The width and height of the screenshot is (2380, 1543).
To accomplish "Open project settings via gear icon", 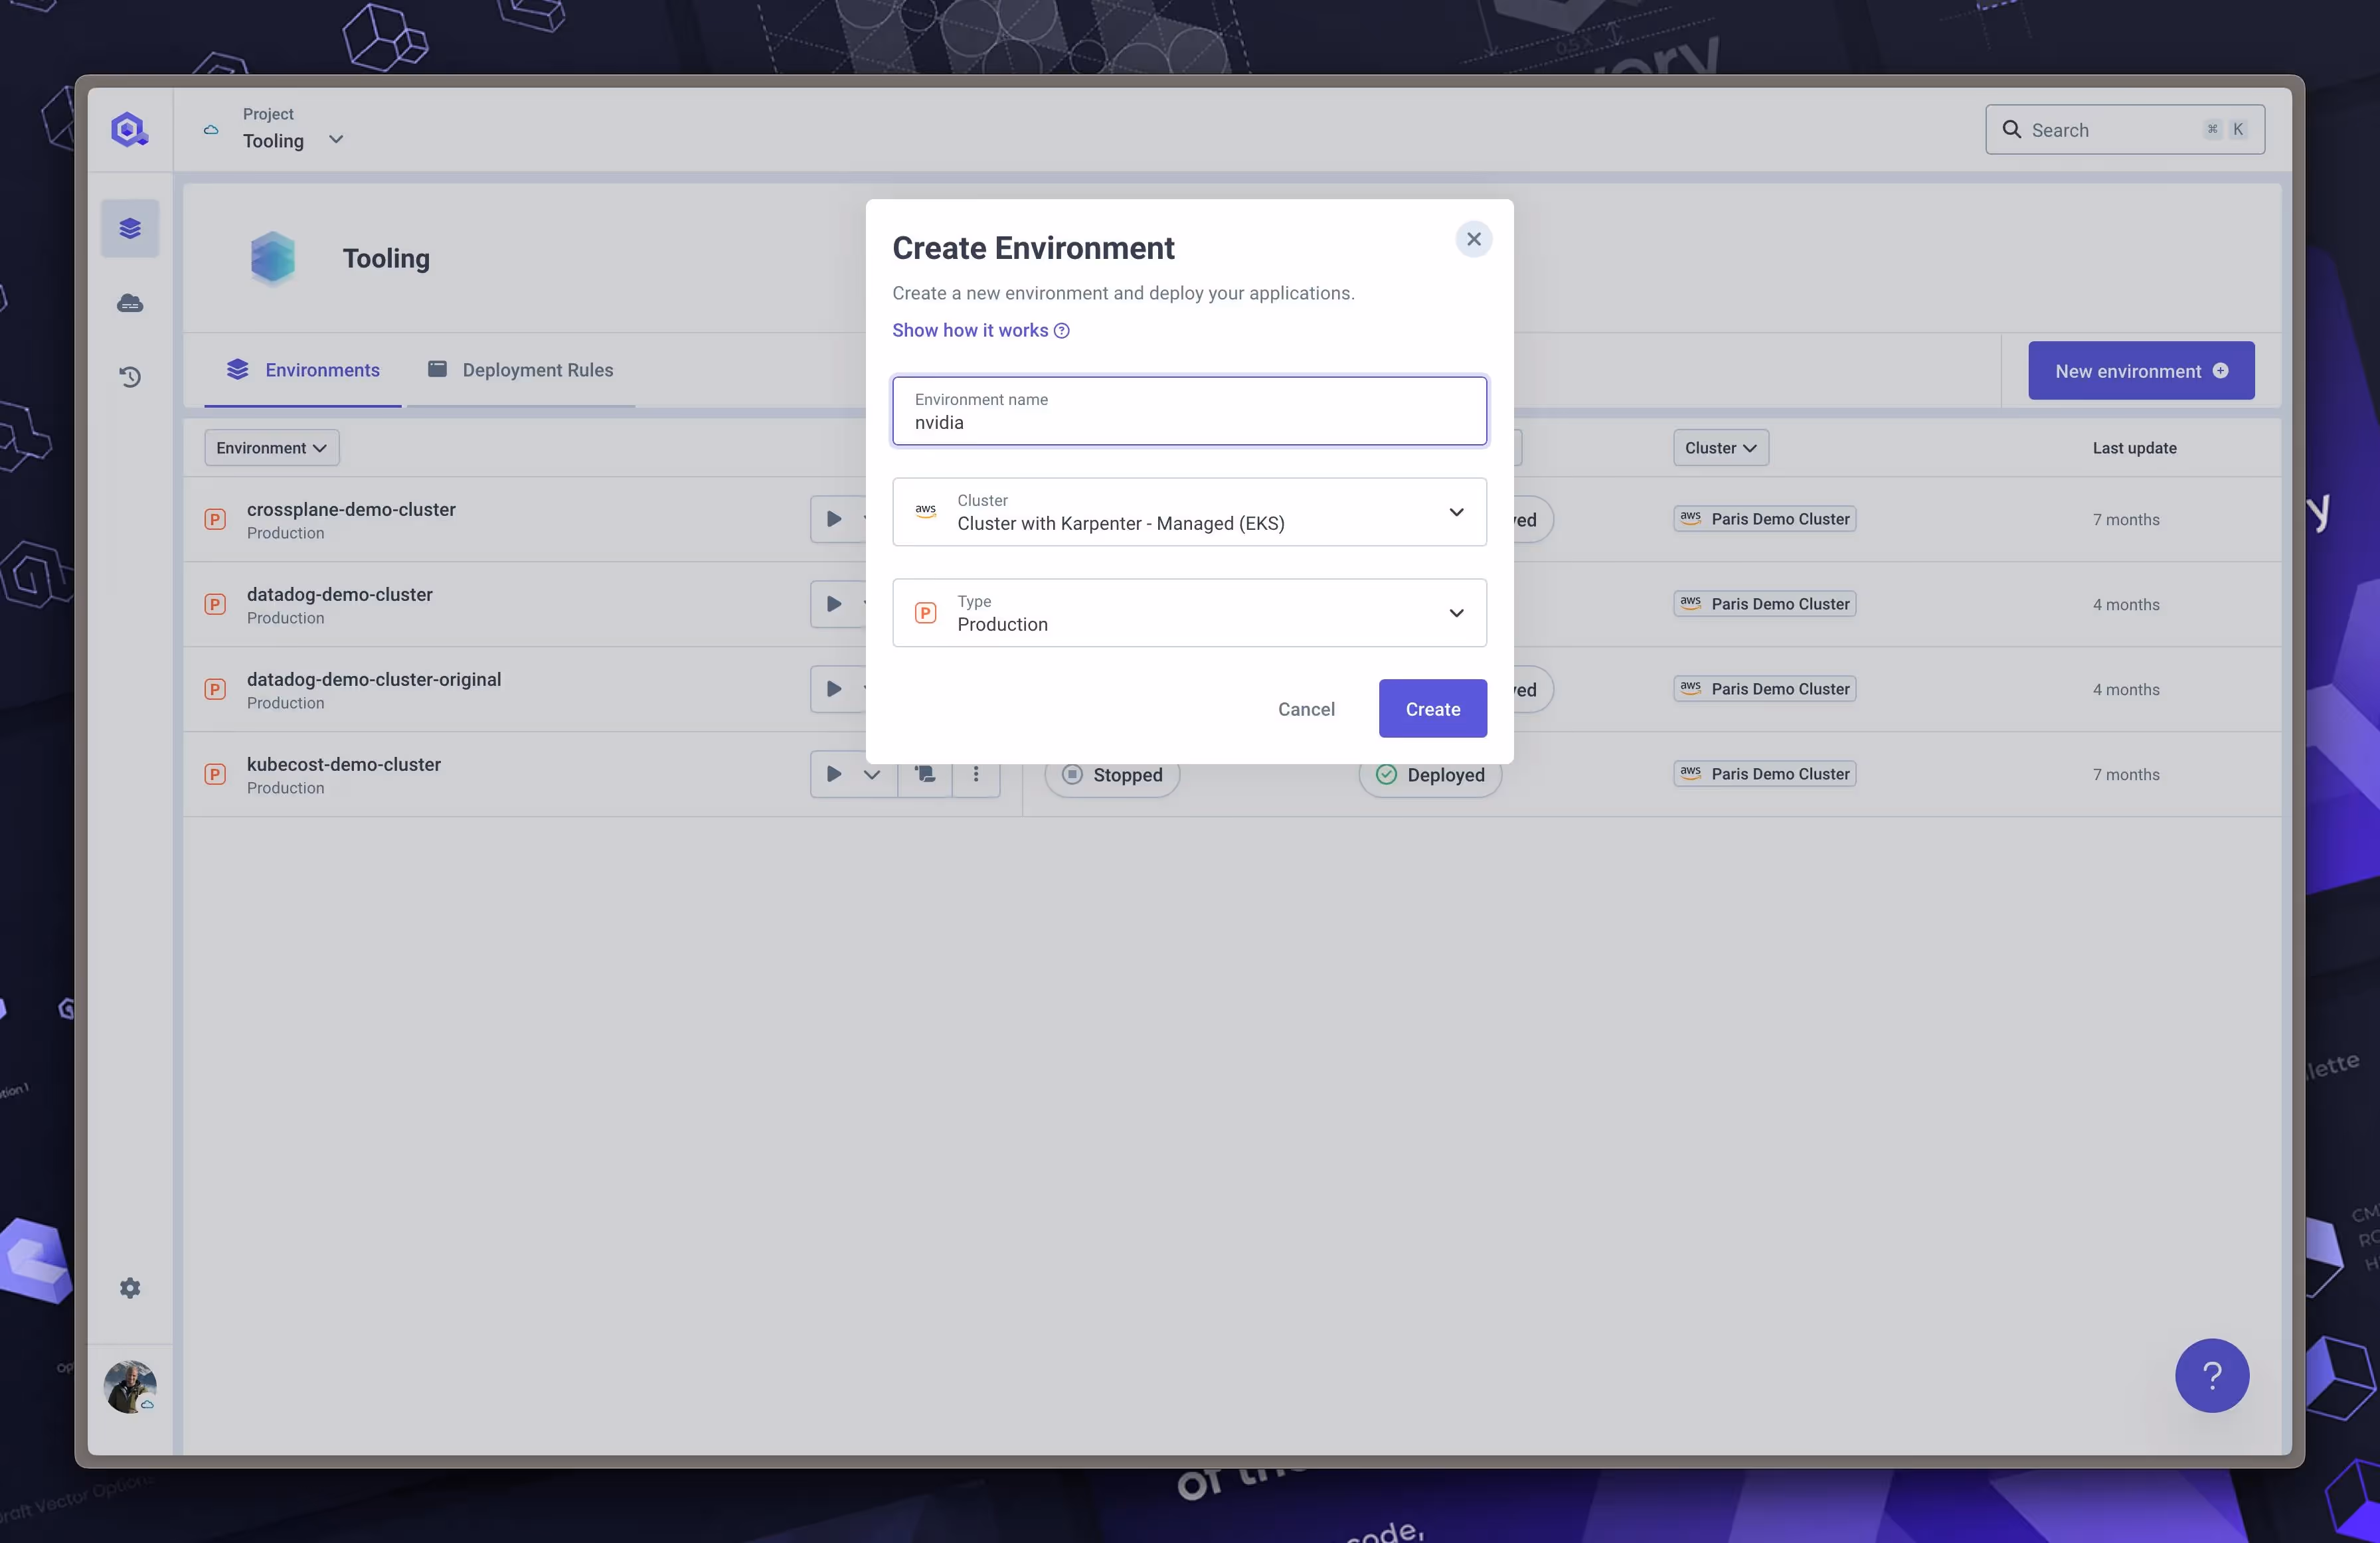I will pyautogui.click(x=130, y=1287).
